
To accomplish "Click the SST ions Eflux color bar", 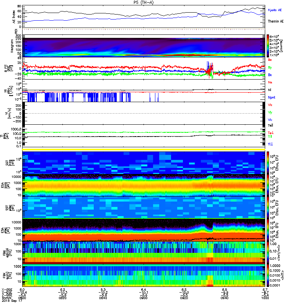I will click(x=268, y=163).
